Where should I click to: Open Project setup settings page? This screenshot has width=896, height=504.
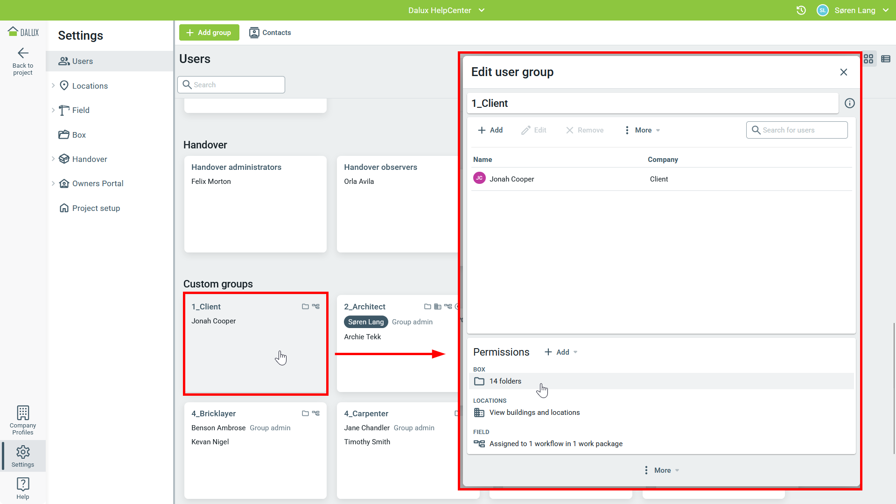pyautogui.click(x=96, y=208)
